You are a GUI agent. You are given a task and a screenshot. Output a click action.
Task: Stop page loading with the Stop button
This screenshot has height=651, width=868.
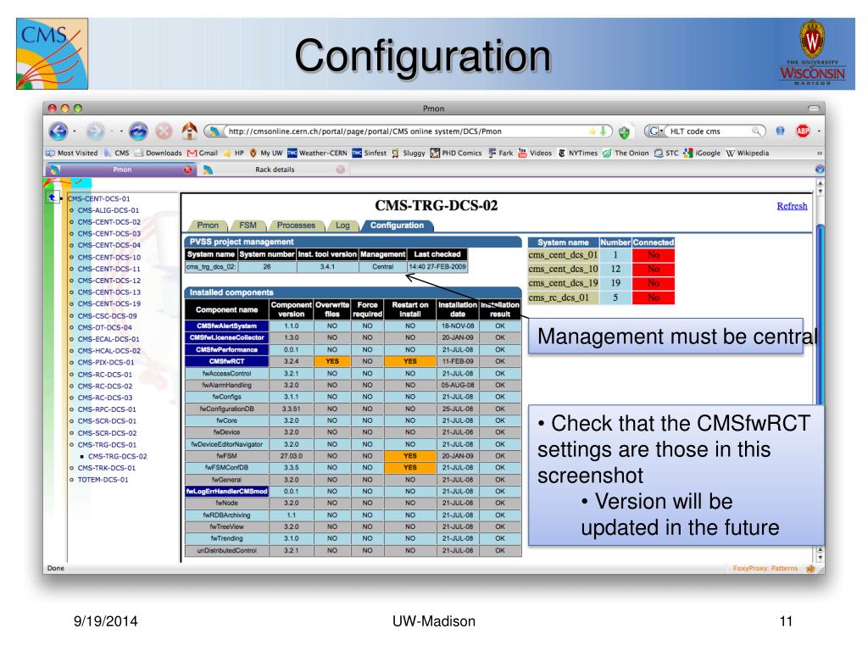164,131
